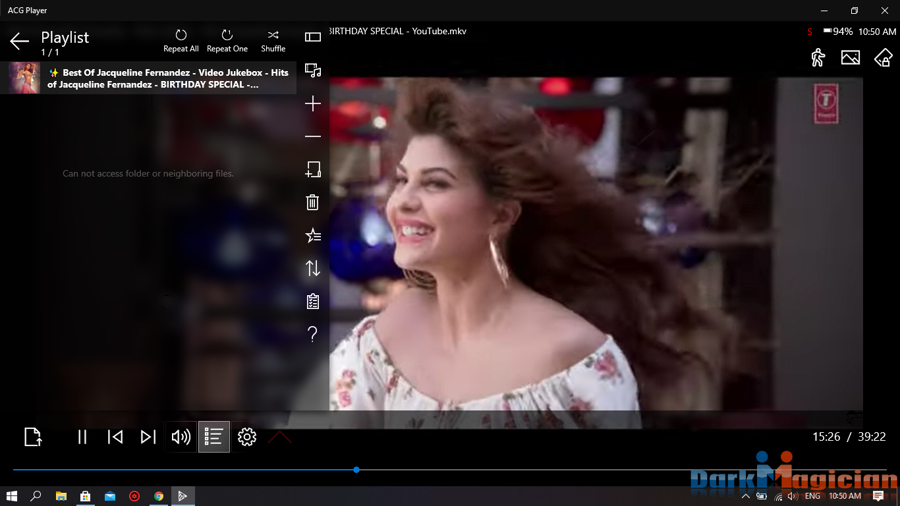Launch Microsoft Store from the taskbar
900x506 pixels.
coord(86,496)
